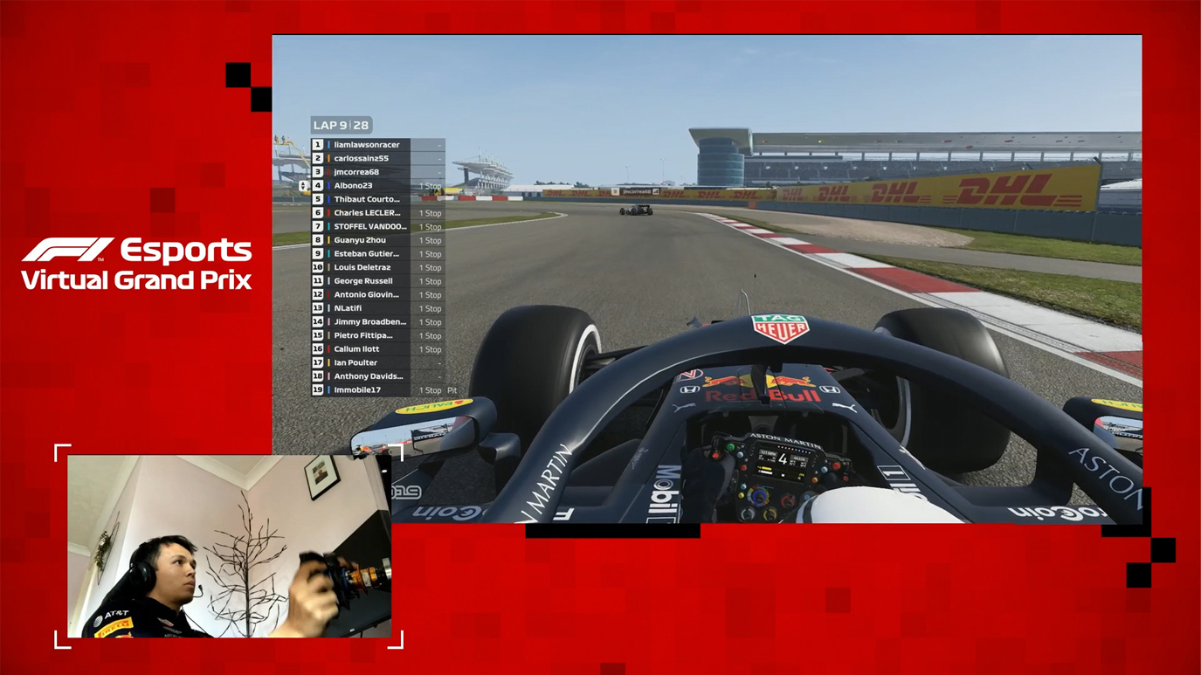
Task: Click position number 10 badge in the leaderboard
Action: pyautogui.click(x=318, y=267)
